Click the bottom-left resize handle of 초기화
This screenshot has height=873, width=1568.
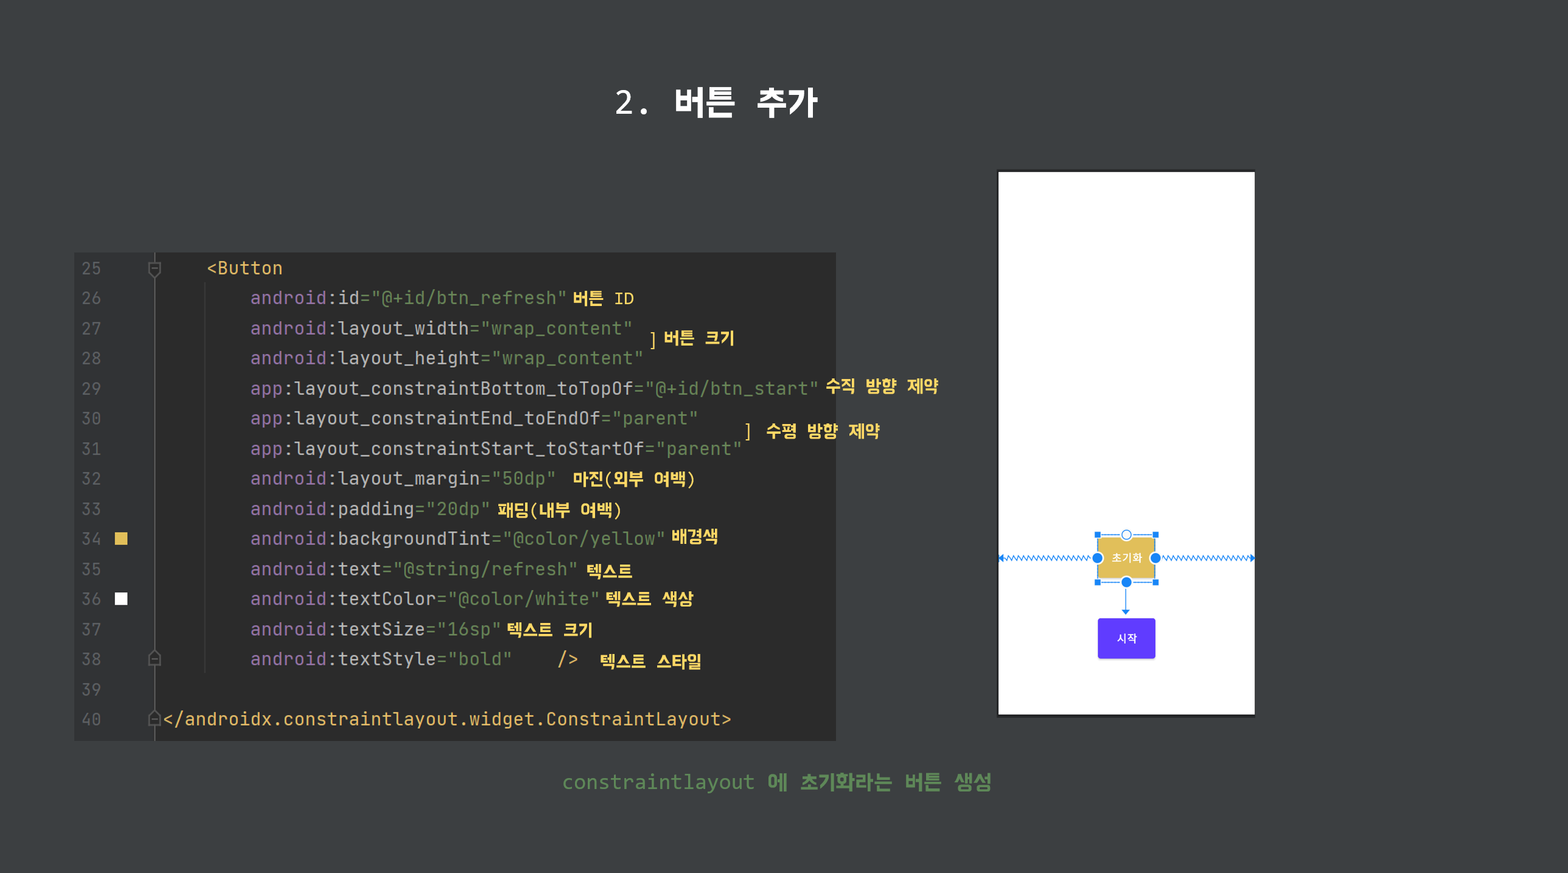1098,583
